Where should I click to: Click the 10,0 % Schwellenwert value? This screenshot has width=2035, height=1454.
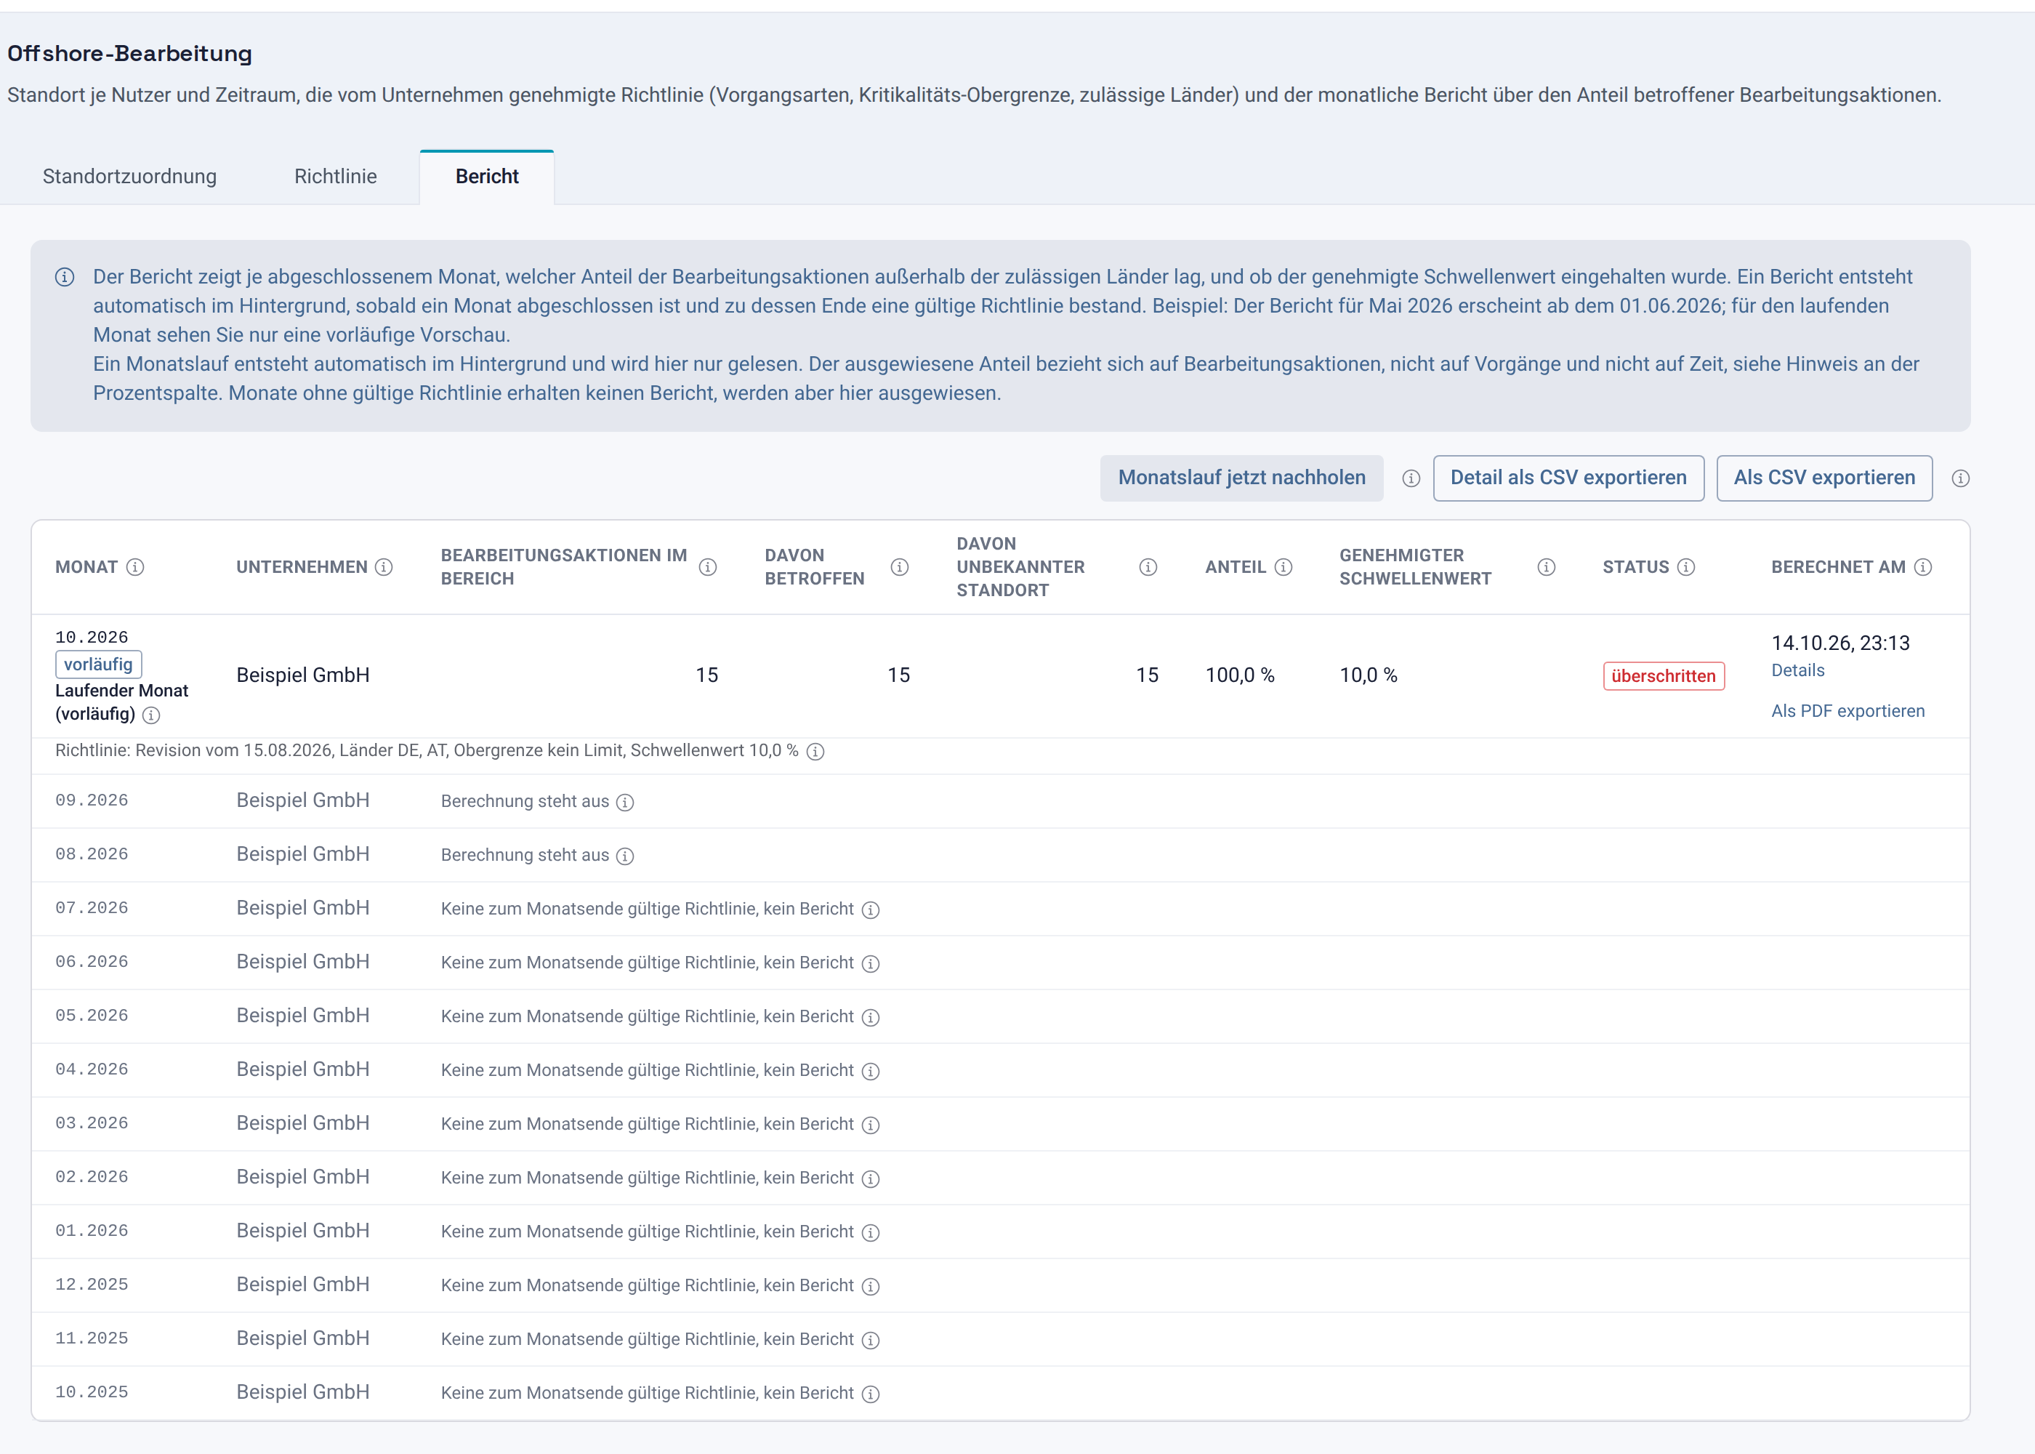[1367, 675]
